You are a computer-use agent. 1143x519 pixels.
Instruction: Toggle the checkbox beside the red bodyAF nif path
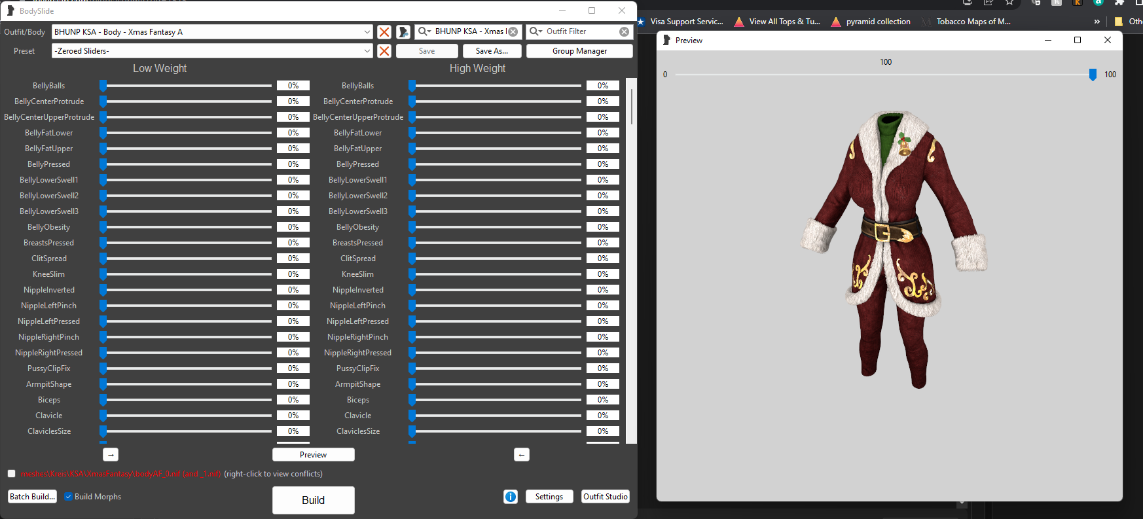coord(11,474)
